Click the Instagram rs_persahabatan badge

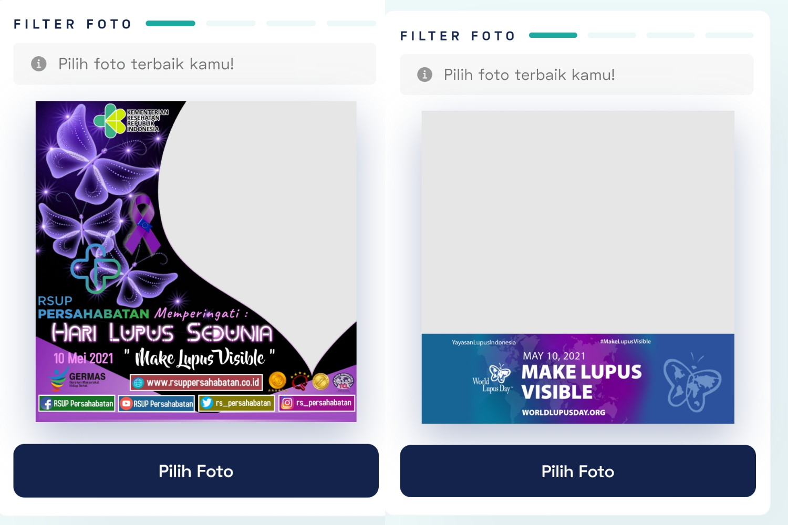[317, 403]
